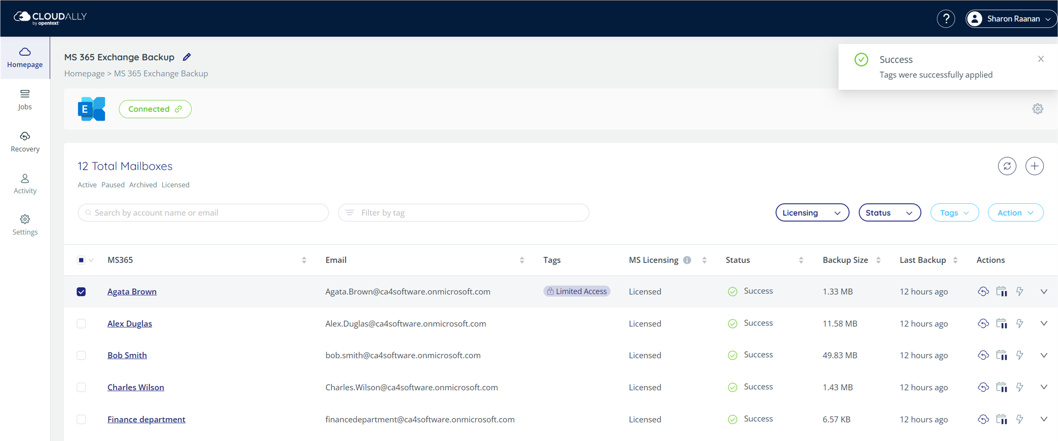Screen dimensions: 1058x441
Task: Open Activity in sidebar
Action: (25, 184)
